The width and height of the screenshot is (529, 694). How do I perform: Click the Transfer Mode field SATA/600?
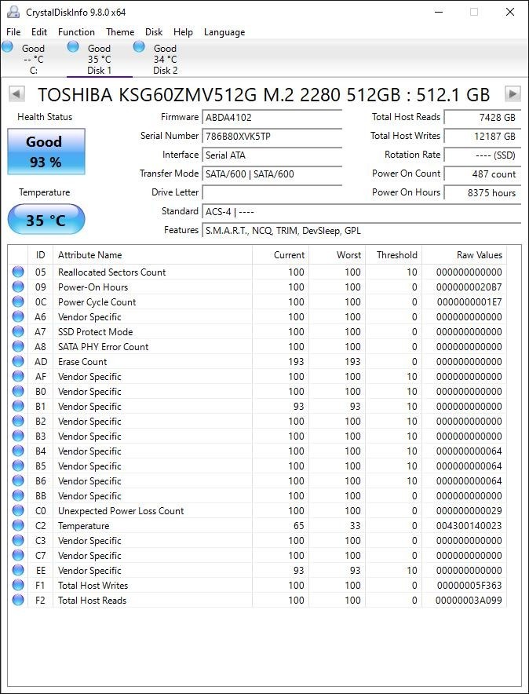point(272,174)
